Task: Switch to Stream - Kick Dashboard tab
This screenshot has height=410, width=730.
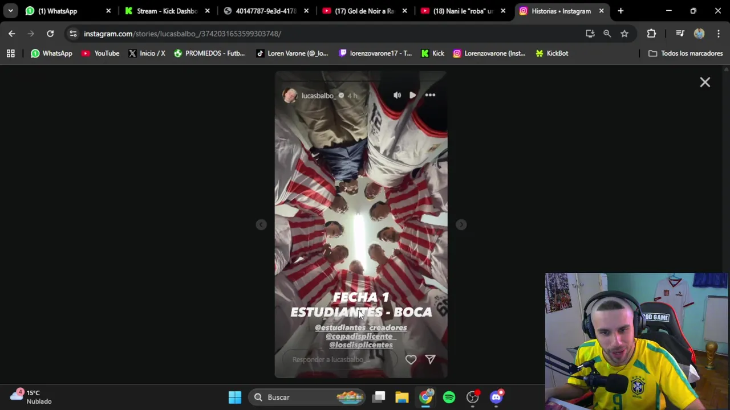Action: (x=167, y=11)
